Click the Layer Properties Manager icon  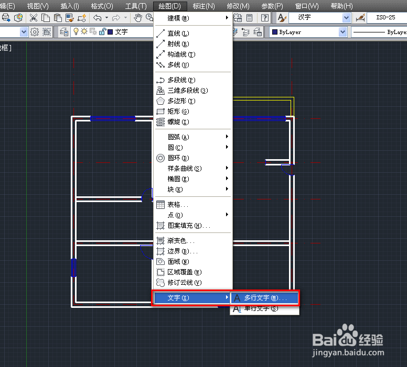(64, 32)
